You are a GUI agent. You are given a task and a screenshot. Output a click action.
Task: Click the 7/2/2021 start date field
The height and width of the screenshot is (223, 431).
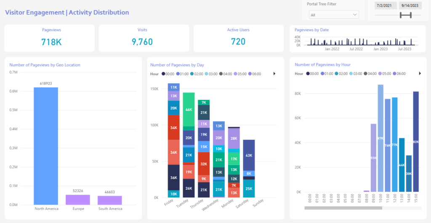click(383, 5)
